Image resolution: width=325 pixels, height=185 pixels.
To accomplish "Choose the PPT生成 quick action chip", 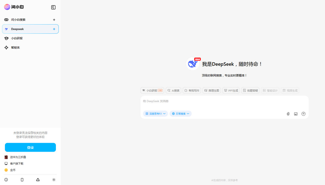I will 231,91.
